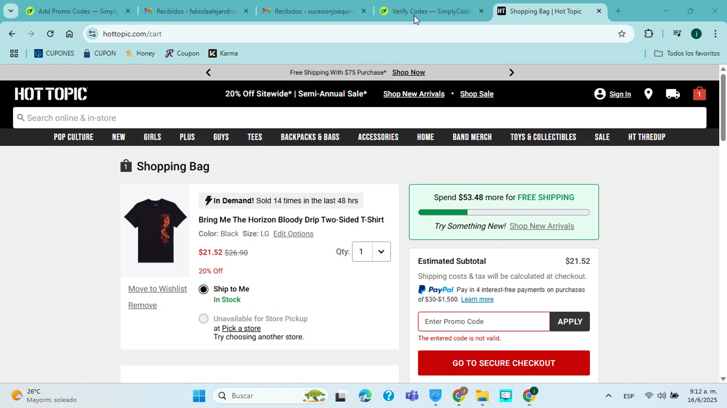Viewport: 727px width, 408px height.
Task: Remove the item from the bag
Action: (x=142, y=305)
